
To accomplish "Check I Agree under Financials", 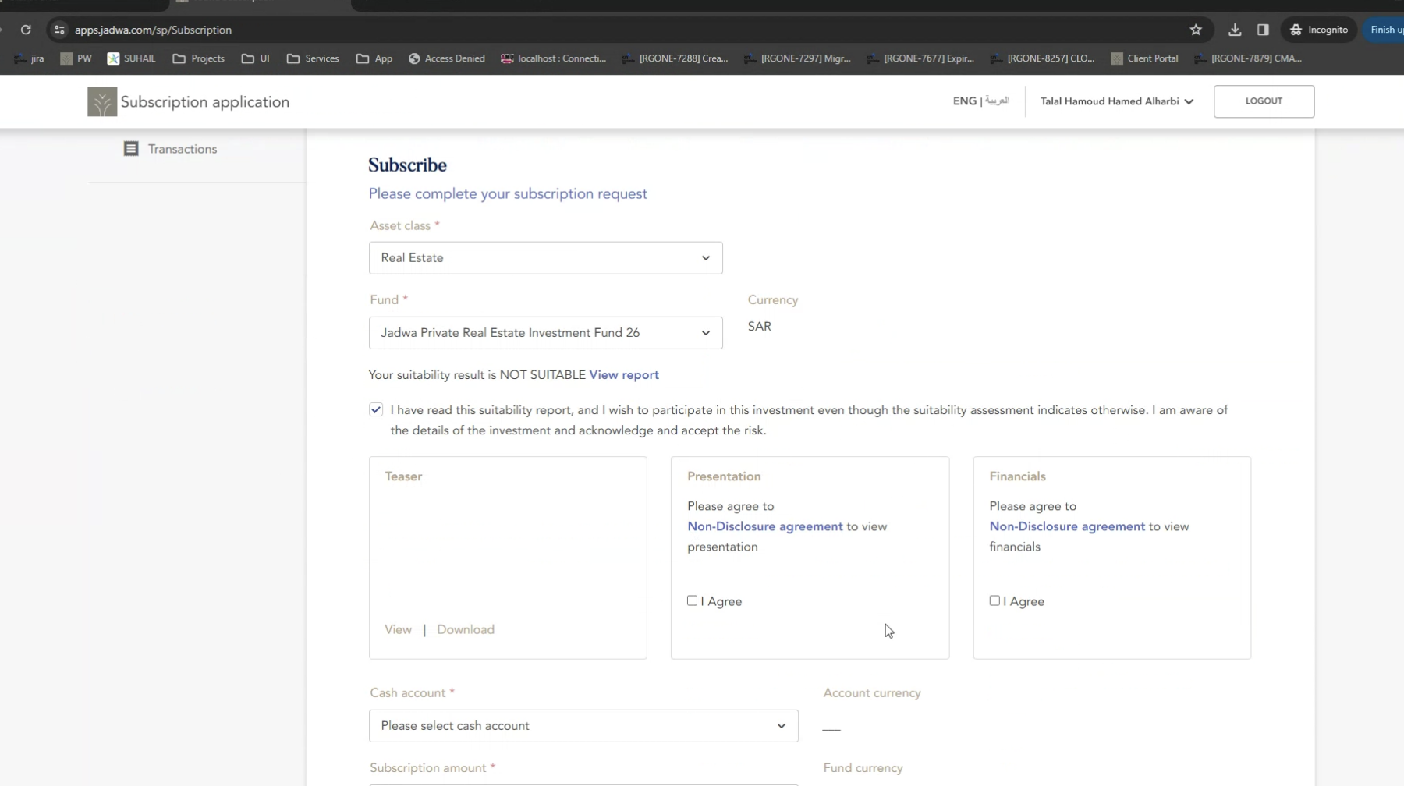I will coord(994,600).
